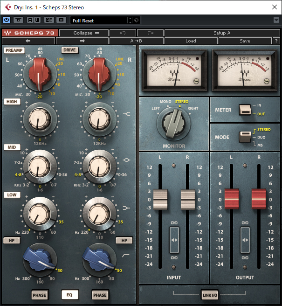
Task: Flip right channel PHASE button
Action: [x=100, y=295]
